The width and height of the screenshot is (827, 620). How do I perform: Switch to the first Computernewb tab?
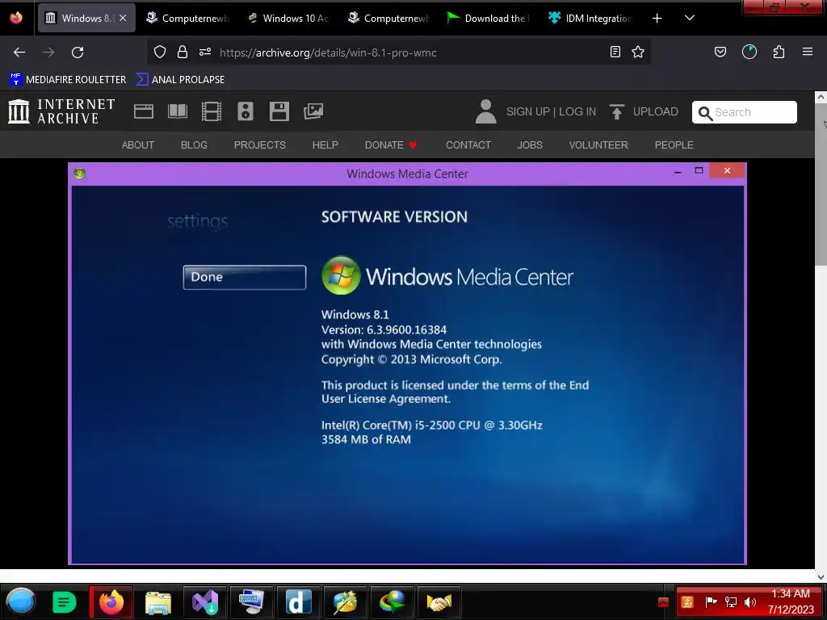[x=187, y=18]
